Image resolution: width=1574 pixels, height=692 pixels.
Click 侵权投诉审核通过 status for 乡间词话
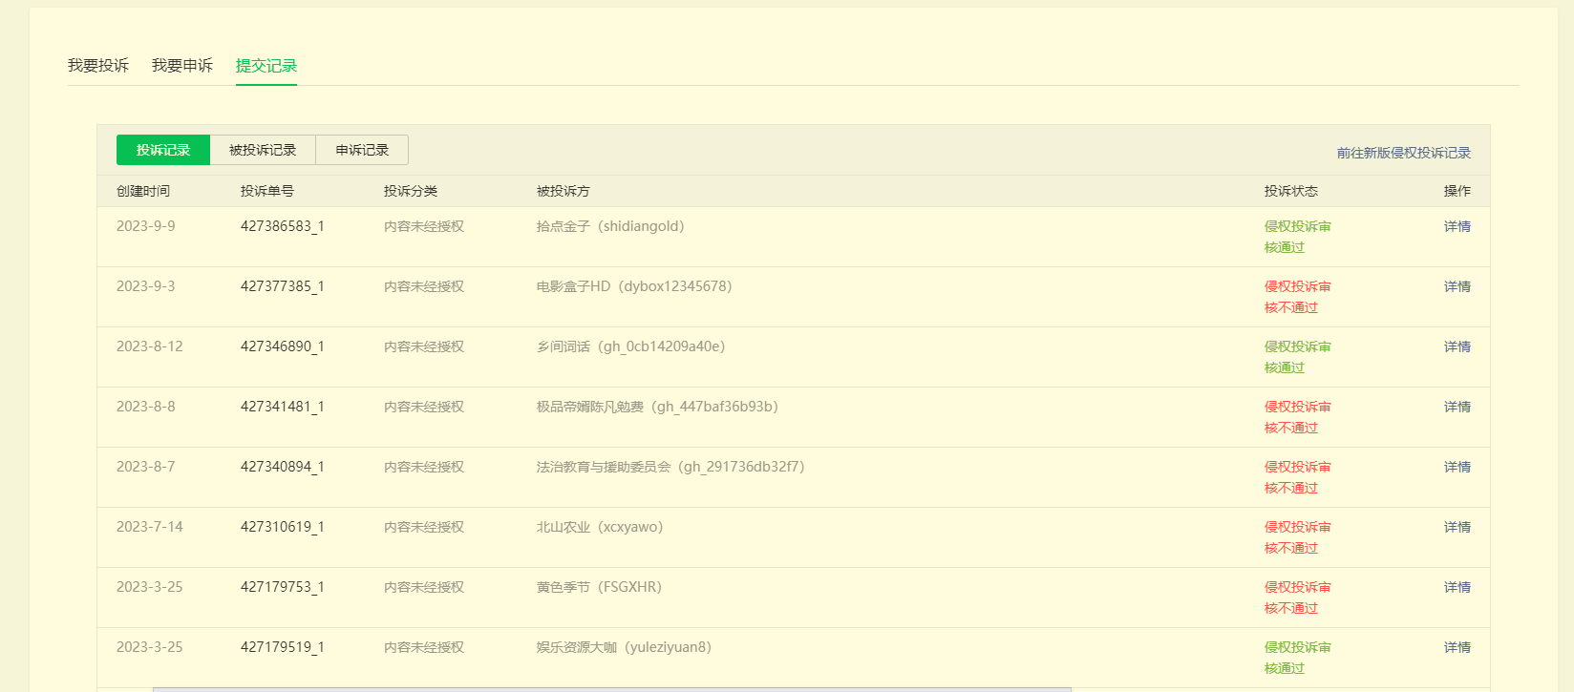(1298, 357)
